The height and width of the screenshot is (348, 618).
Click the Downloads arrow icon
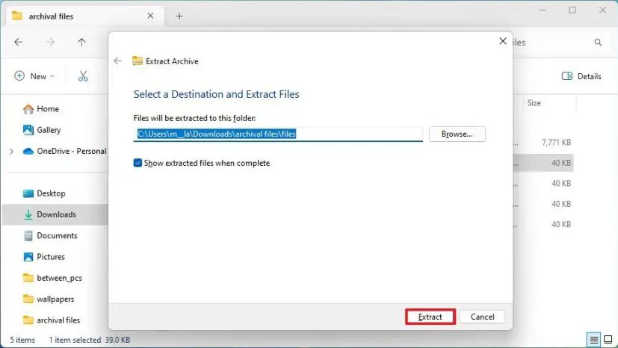[x=28, y=214]
